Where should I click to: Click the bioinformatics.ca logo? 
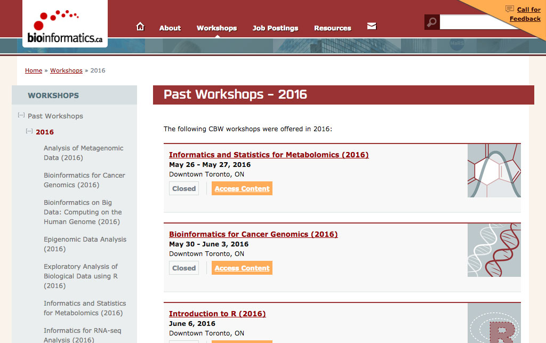pos(65,24)
